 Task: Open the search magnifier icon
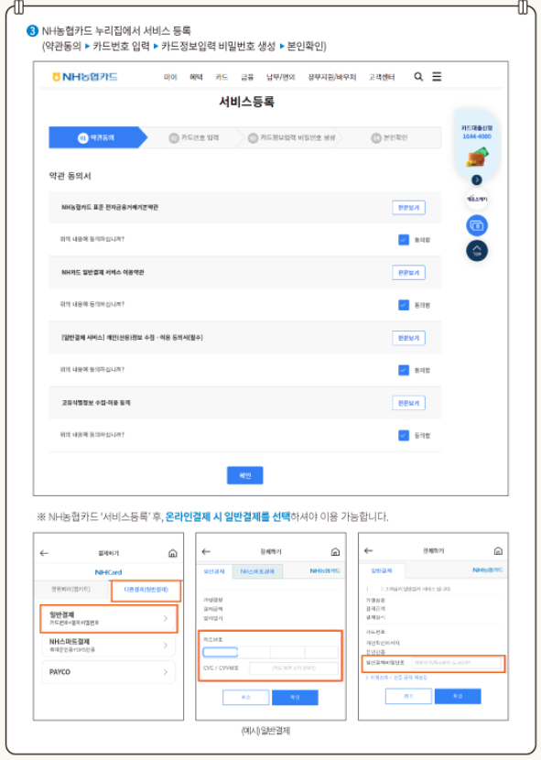pyautogui.click(x=418, y=77)
